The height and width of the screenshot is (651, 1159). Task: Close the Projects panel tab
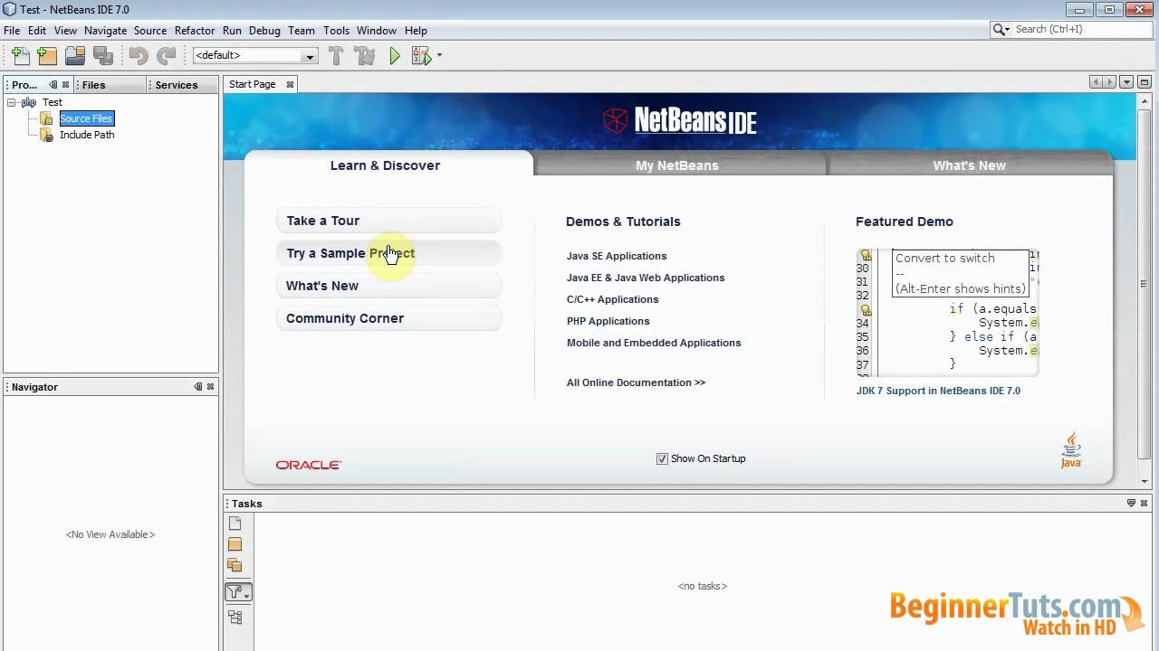click(65, 84)
